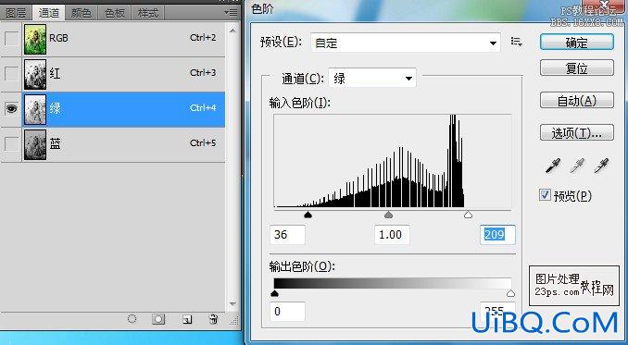This screenshot has width=628, height=345.
Task: Switch to the 色板 tab
Action: 115,13
